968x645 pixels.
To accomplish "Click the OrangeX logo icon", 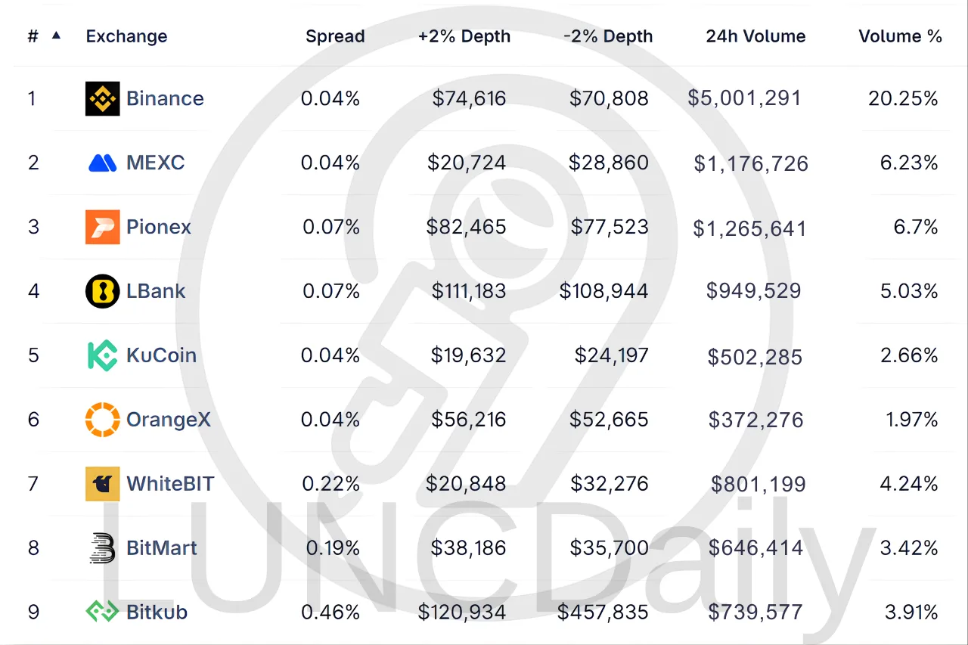I will (x=102, y=420).
